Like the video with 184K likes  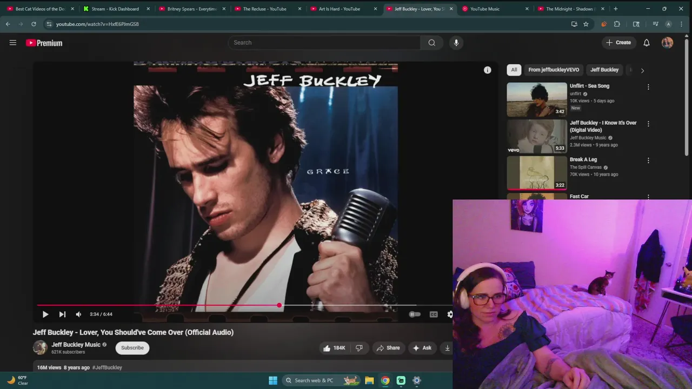pos(334,348)
